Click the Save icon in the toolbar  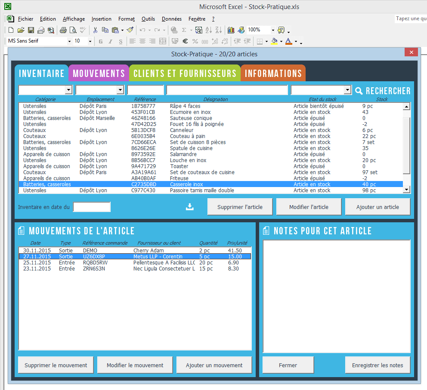(x=31, y=30)
